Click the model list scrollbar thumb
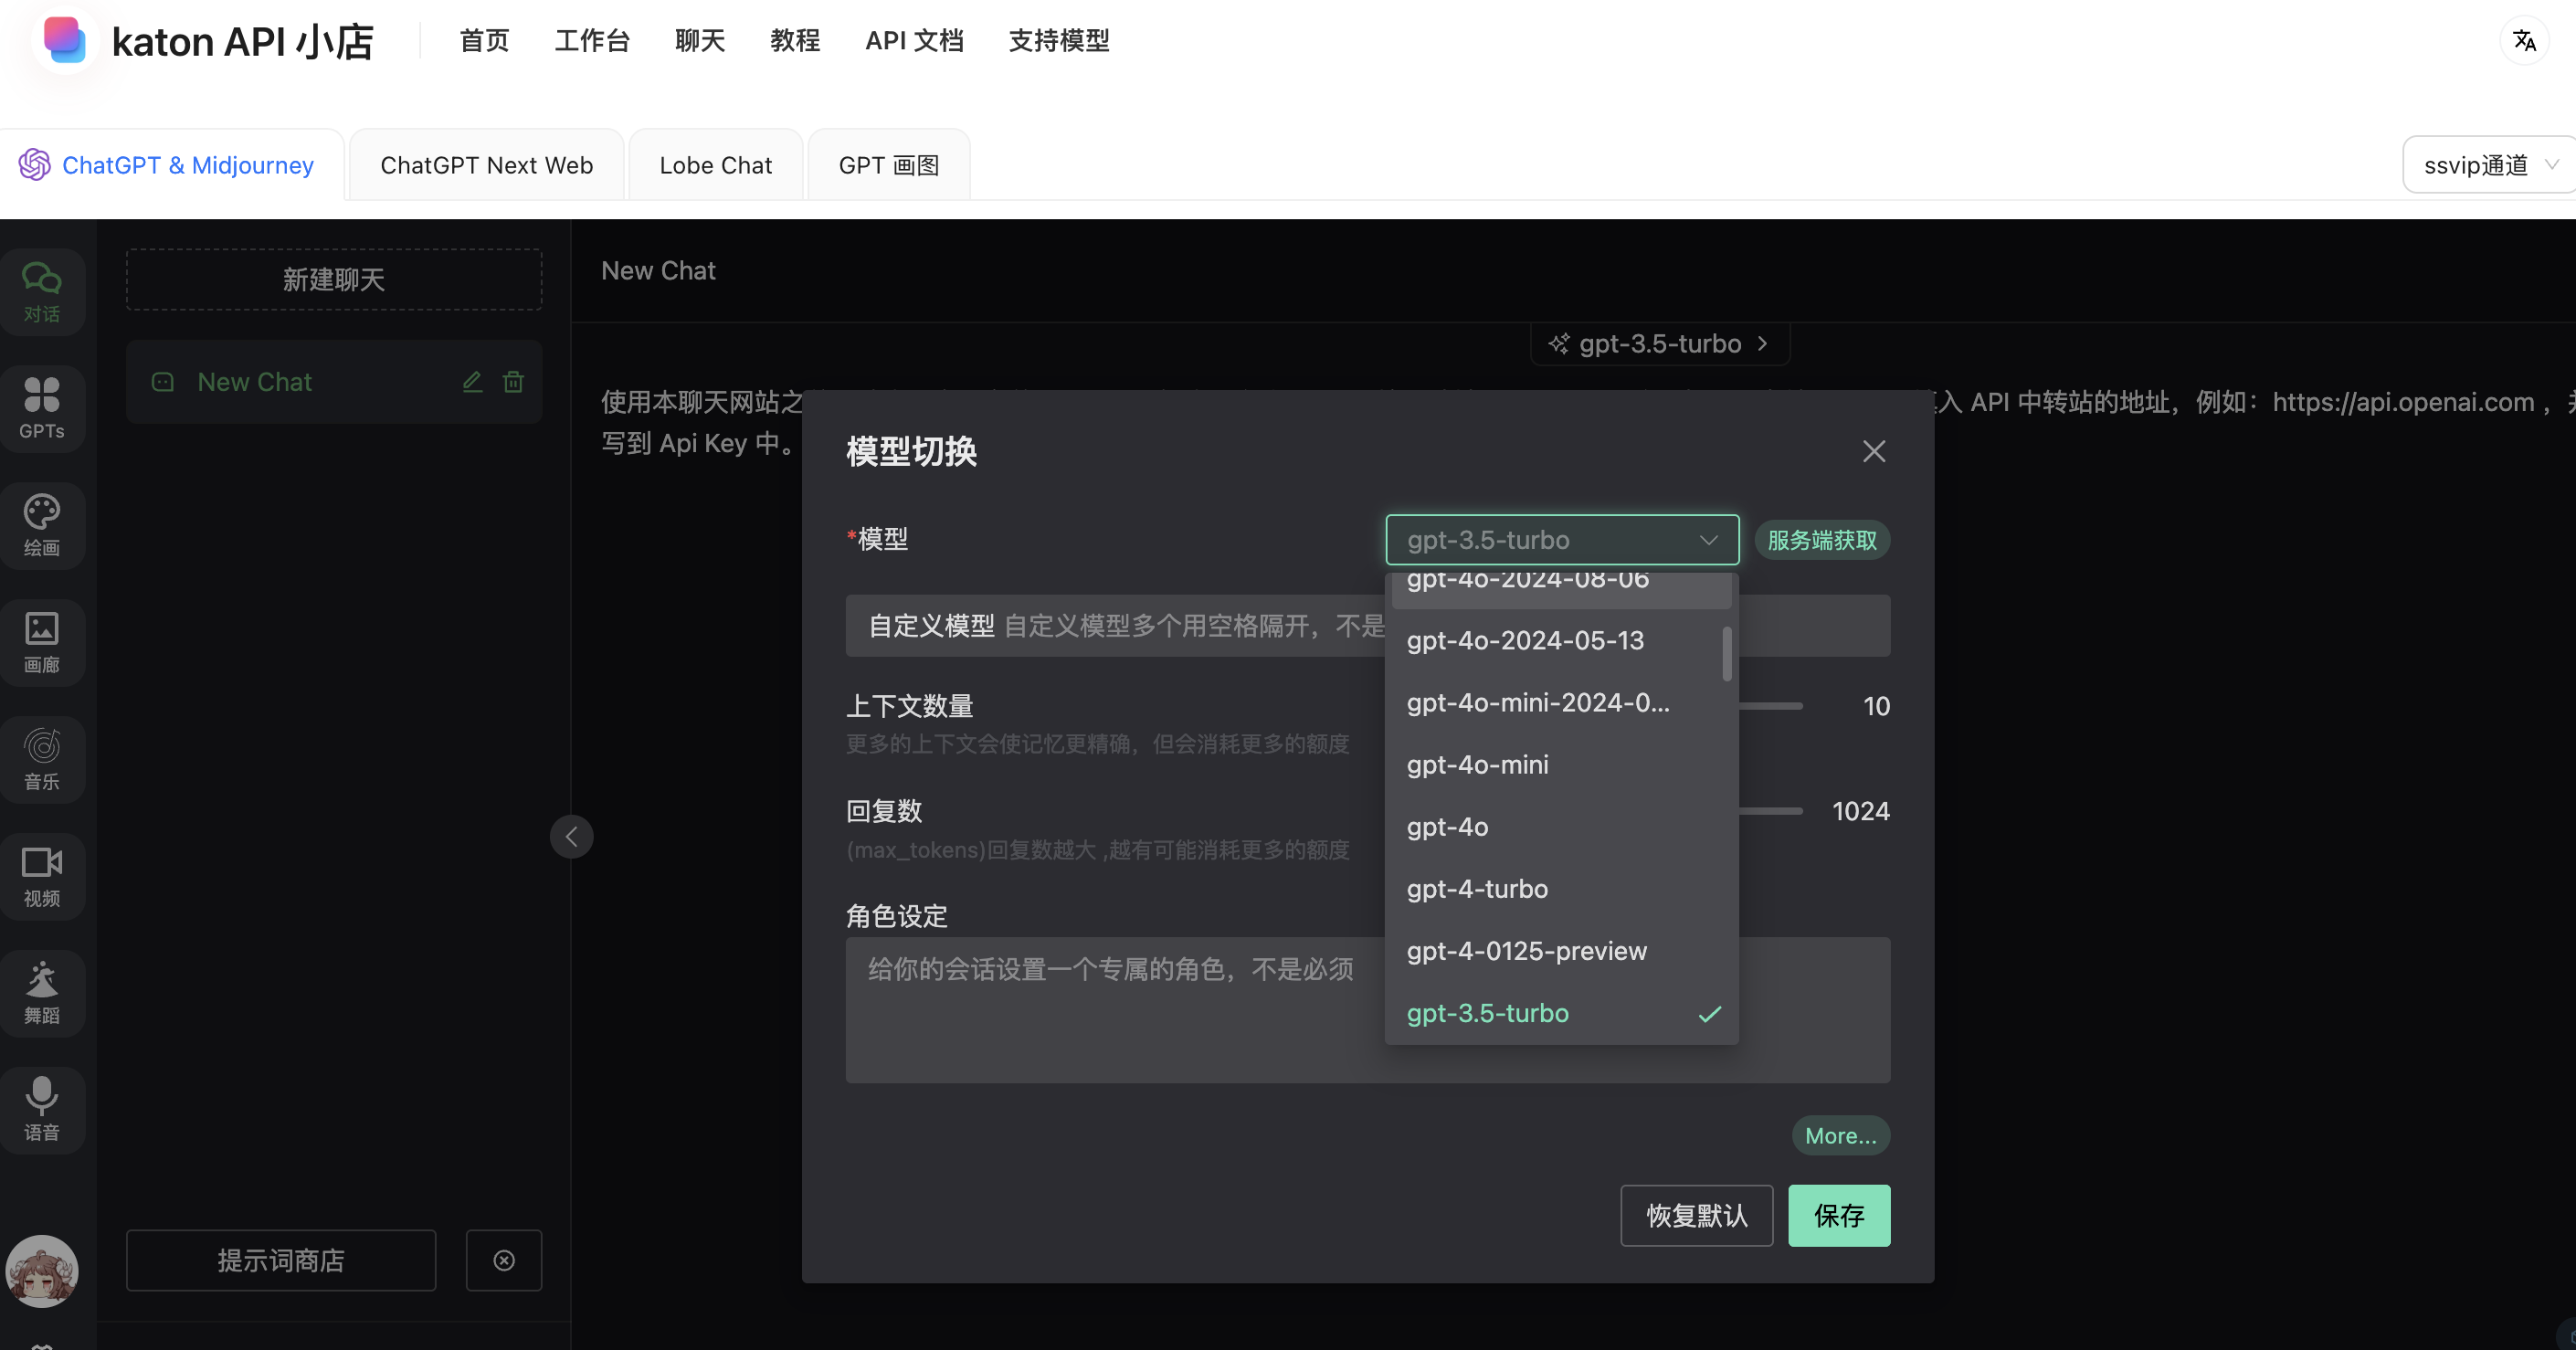This screenshot has width=2576, height=1350. pos(1727,654)
